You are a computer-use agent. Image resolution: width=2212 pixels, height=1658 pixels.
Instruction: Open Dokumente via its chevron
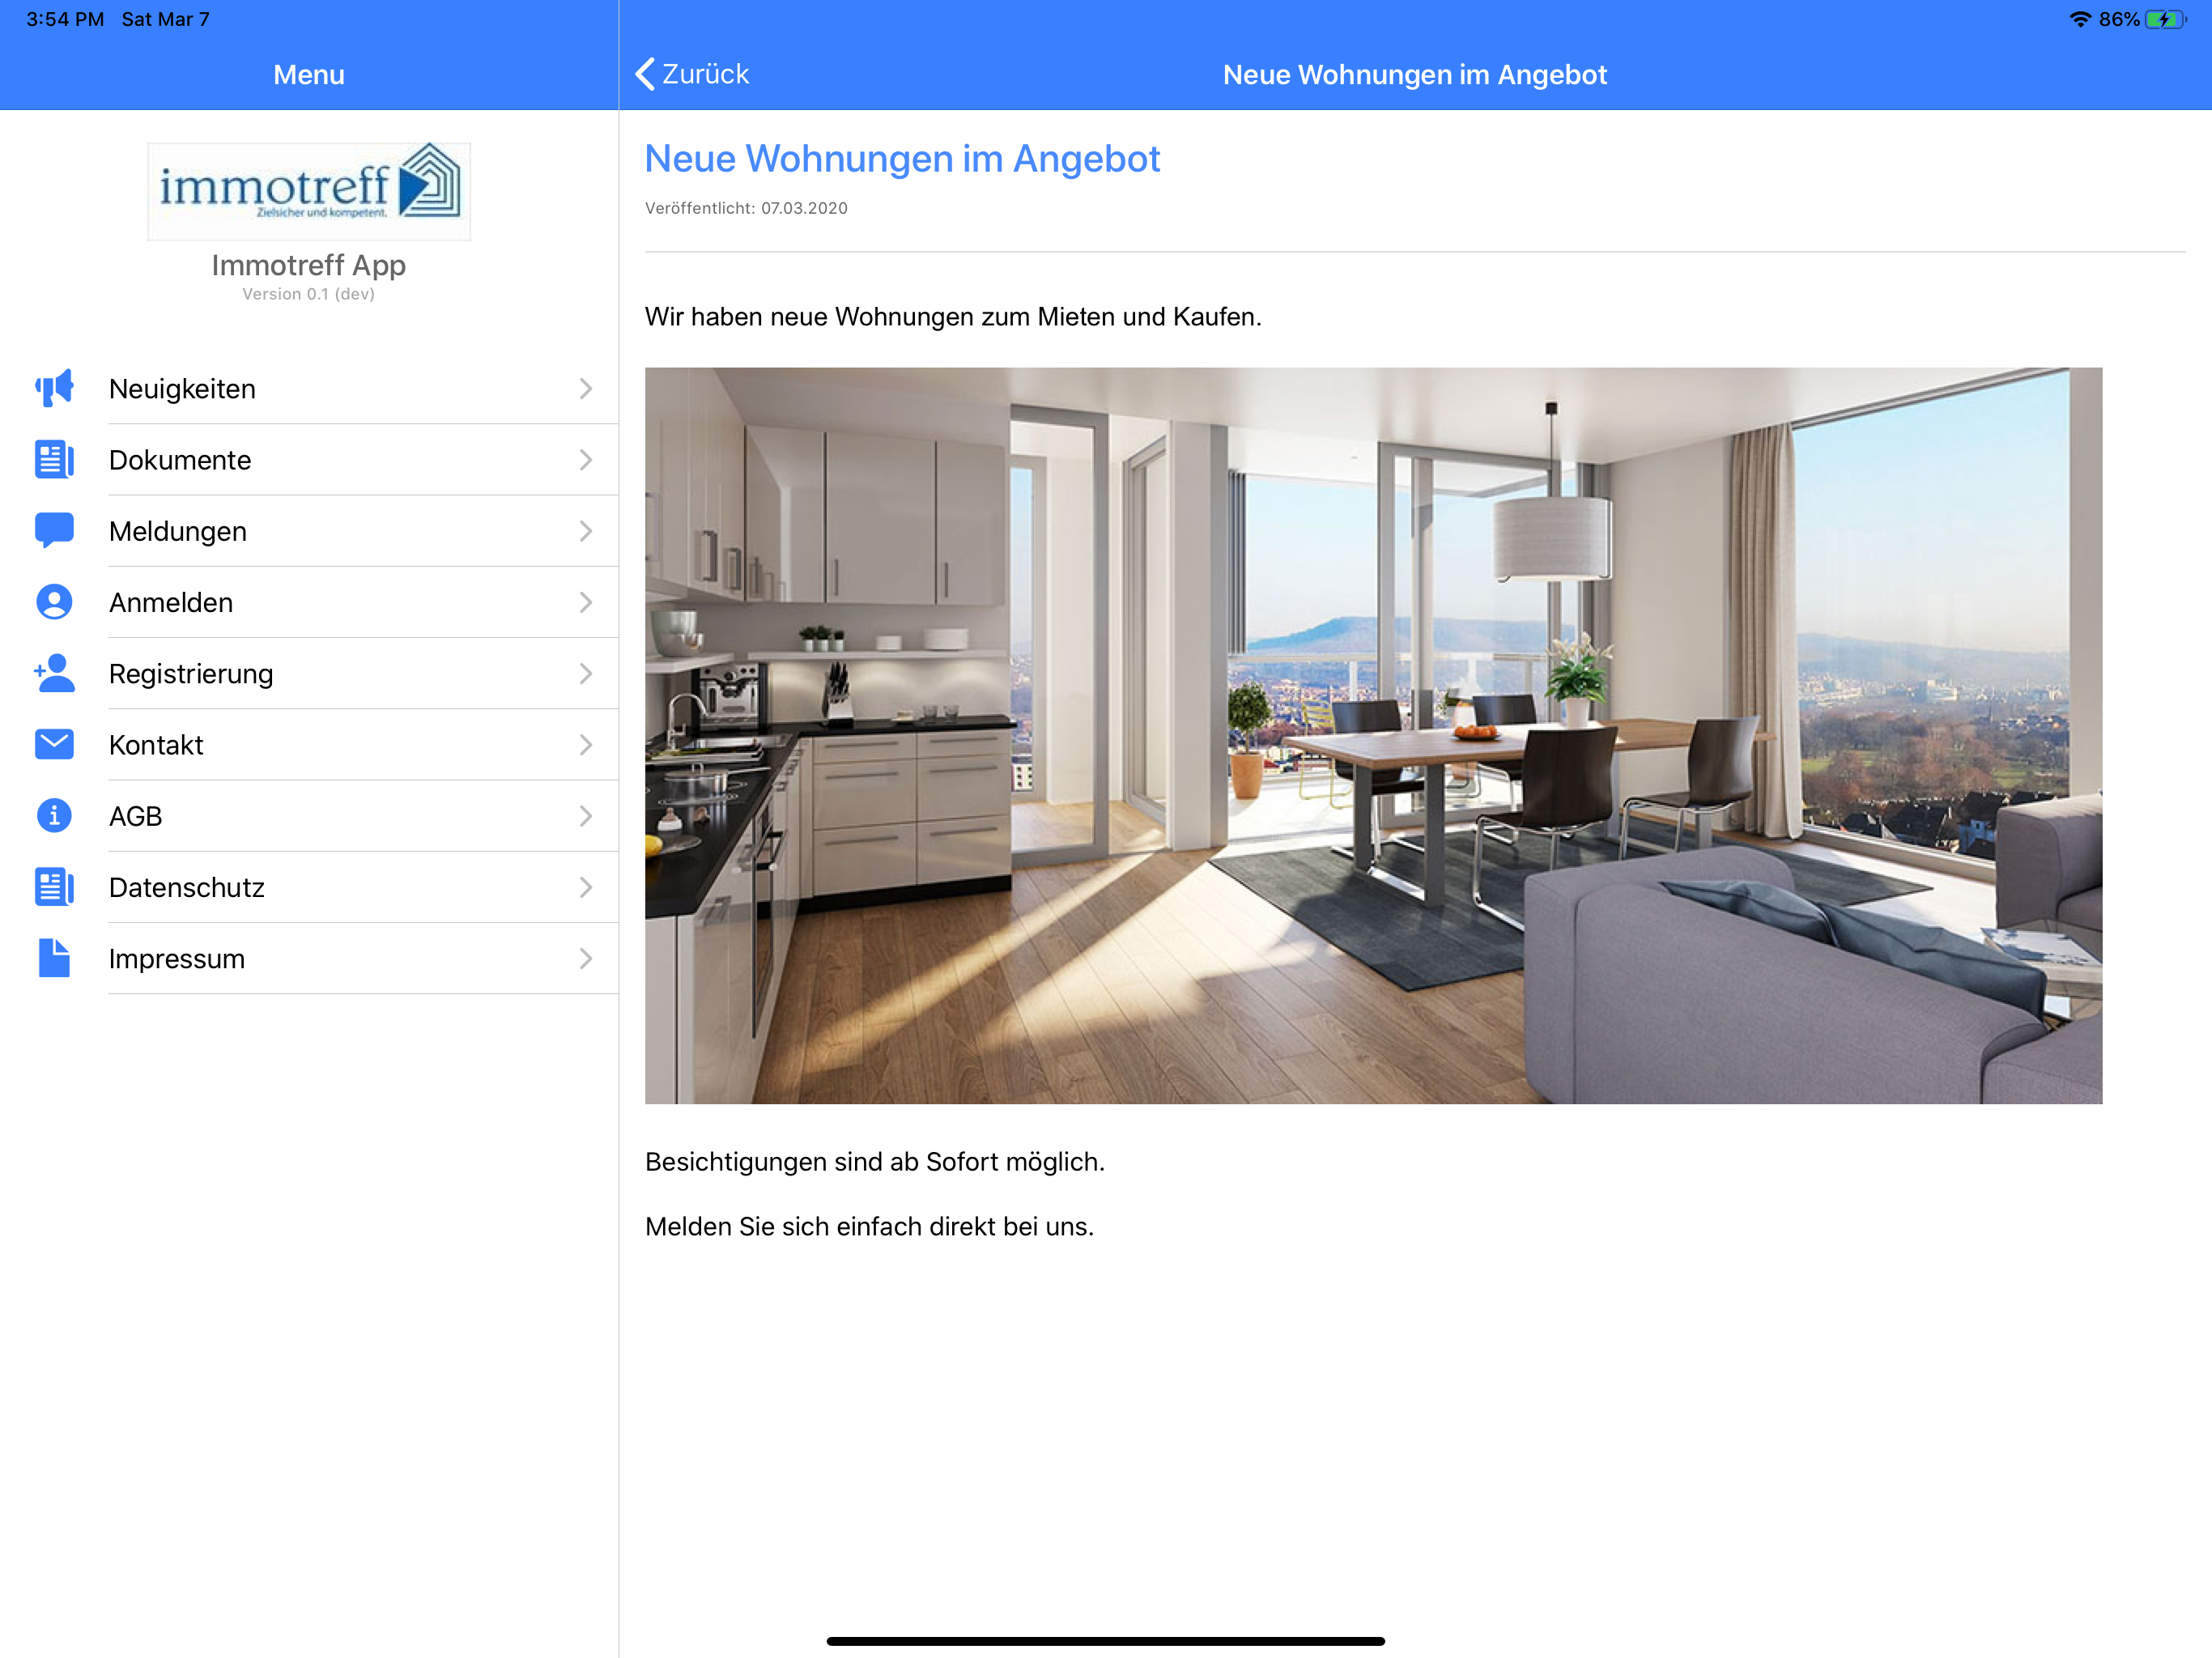[x=586, y=459]
